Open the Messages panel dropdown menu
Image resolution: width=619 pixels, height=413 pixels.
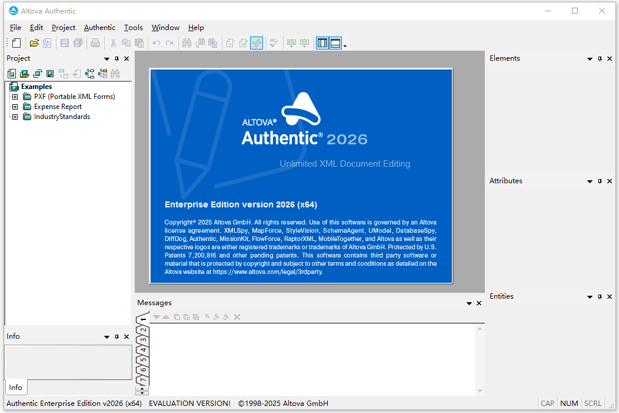click(469, 303)
